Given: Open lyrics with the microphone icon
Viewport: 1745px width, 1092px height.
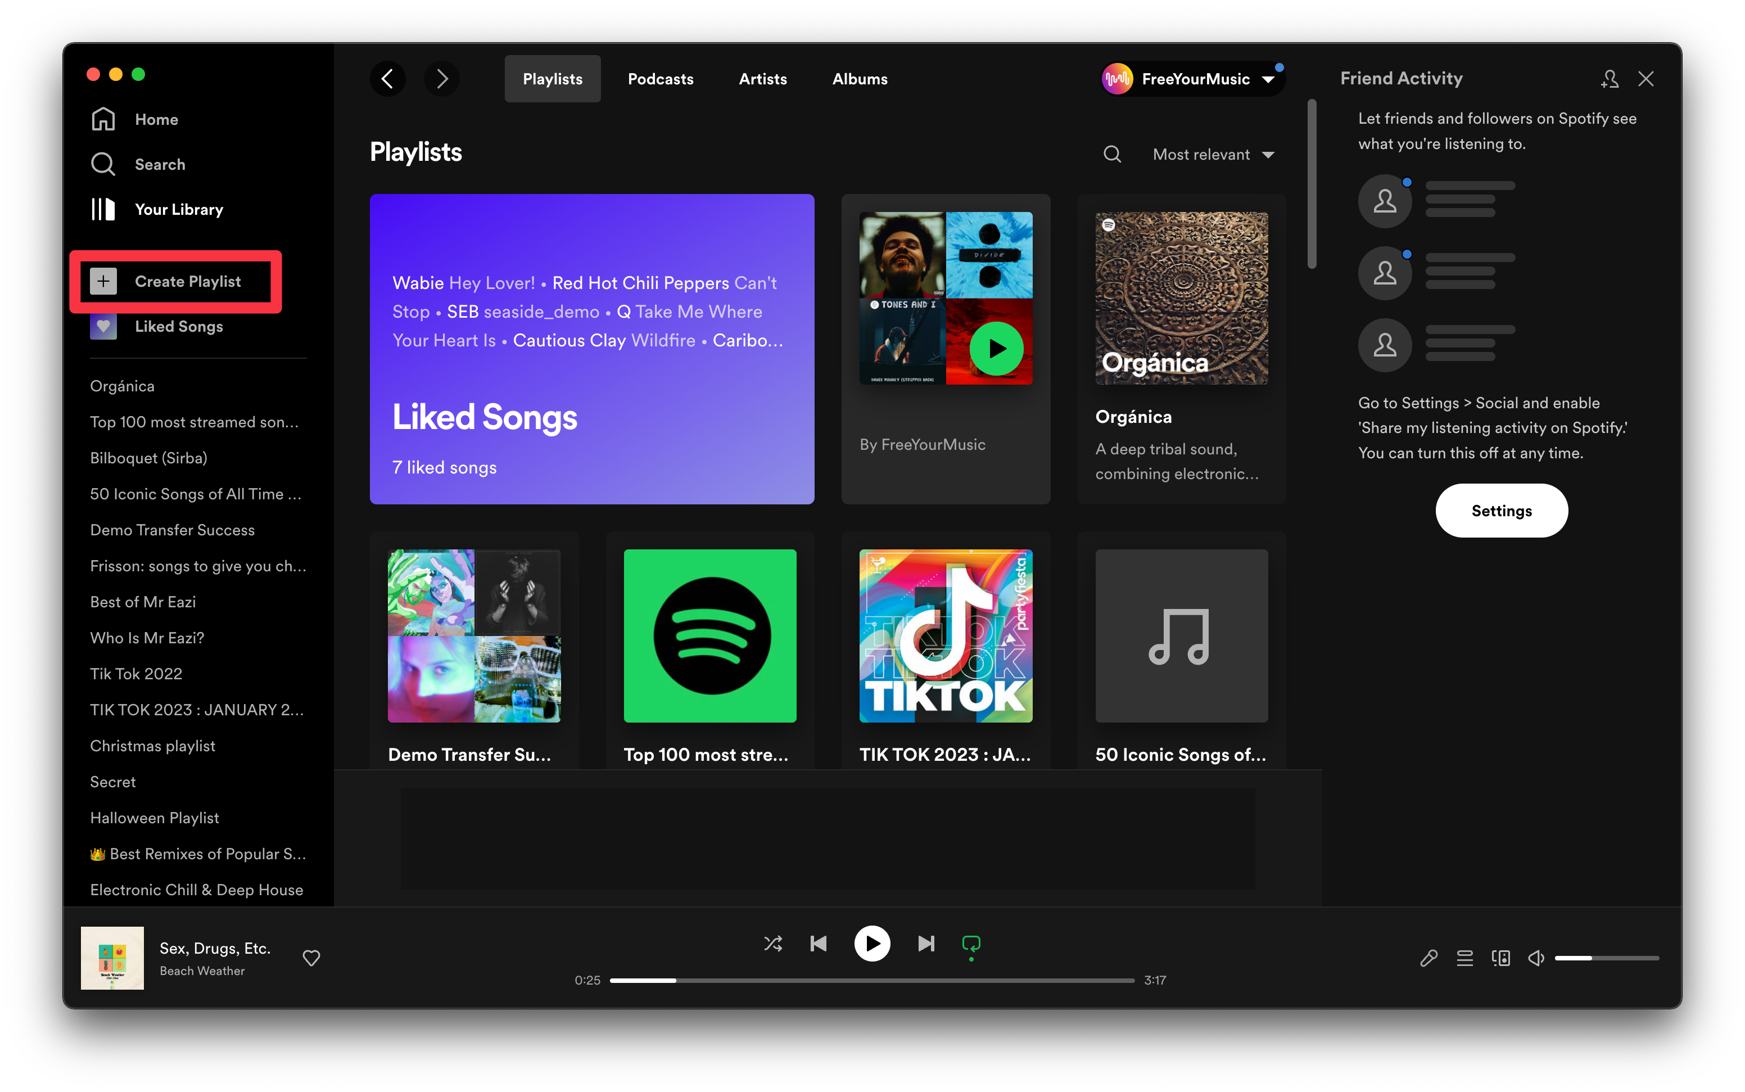Looking at the screenshot, I should point(1428,958).
